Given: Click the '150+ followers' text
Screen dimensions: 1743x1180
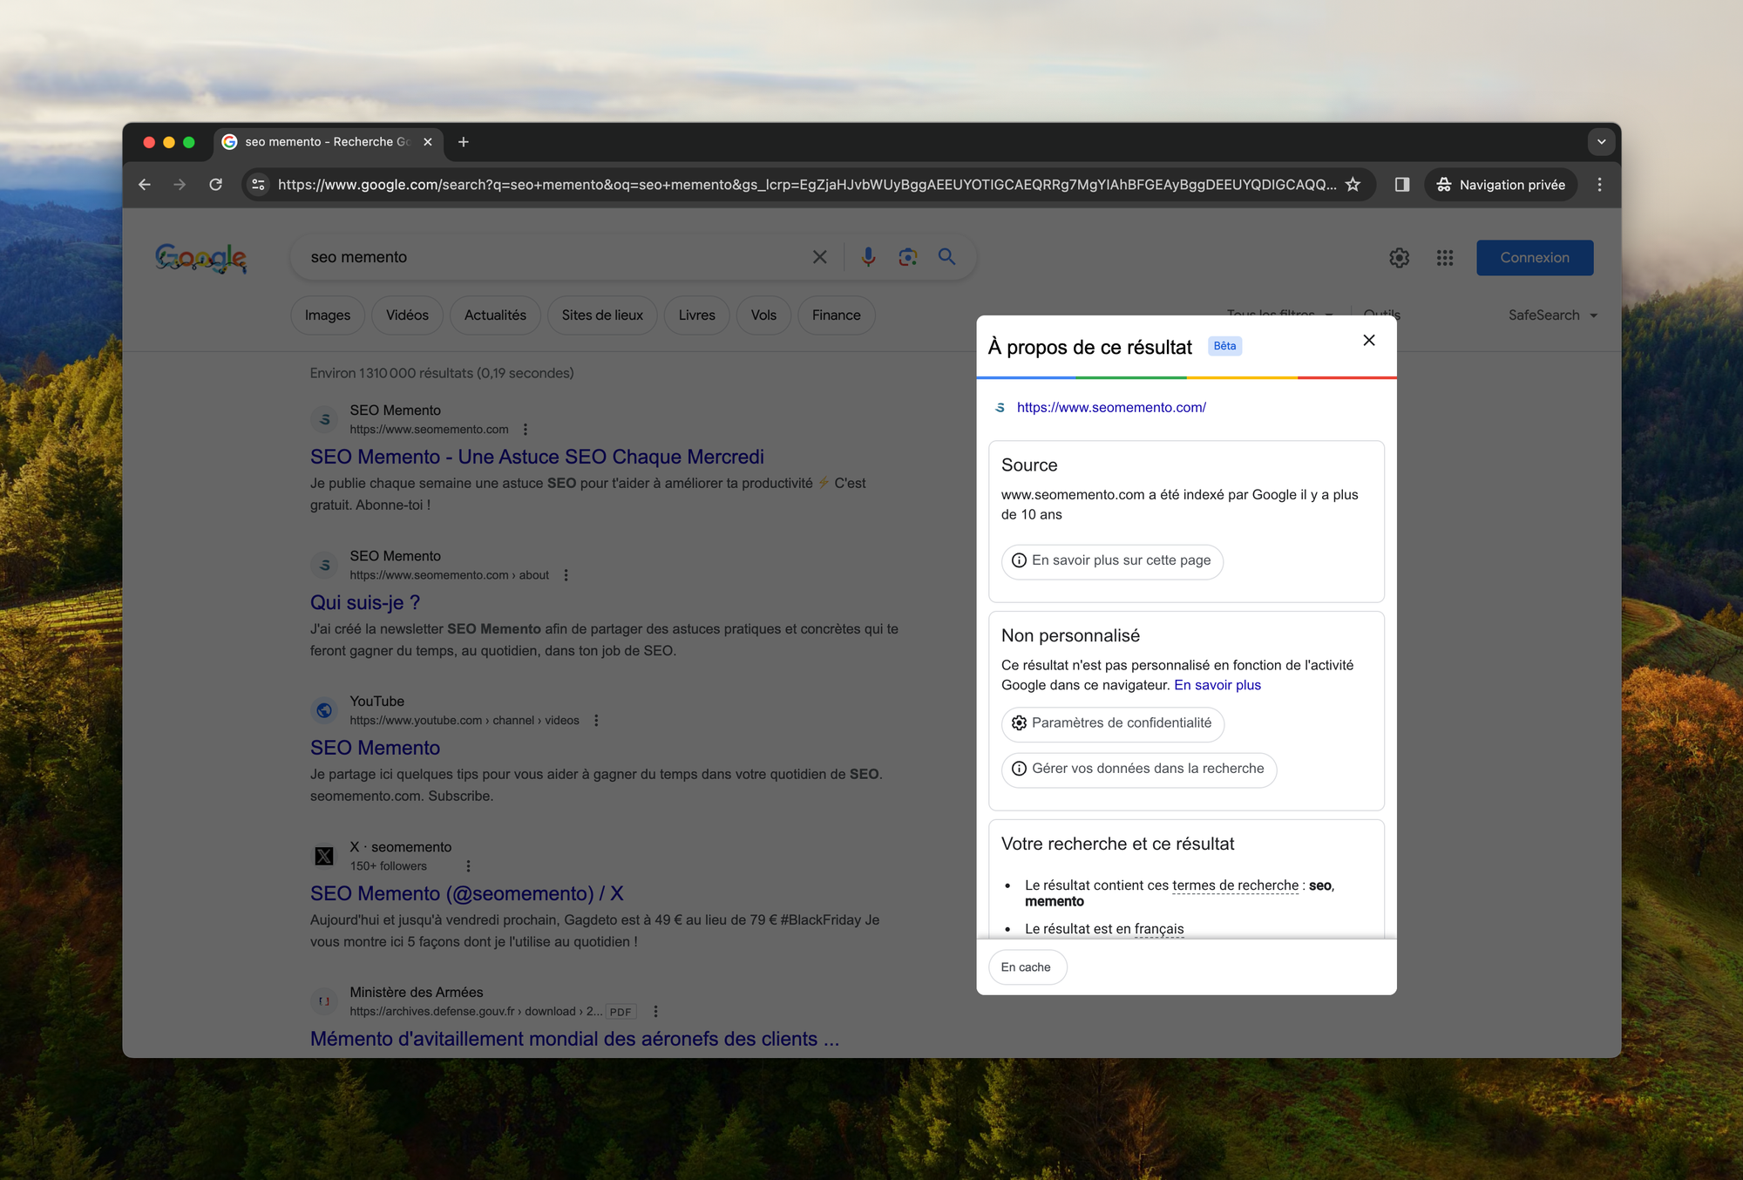Looking at the screenshot, I should click(x=389, y=866).
